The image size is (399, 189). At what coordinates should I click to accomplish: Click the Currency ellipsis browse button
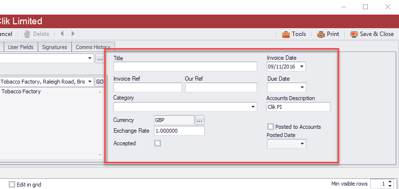point(200,120)
